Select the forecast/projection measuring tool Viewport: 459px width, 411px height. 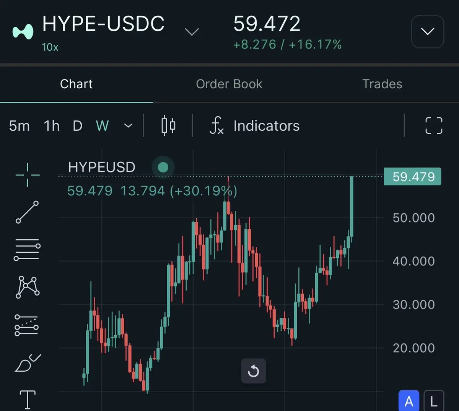26,325
